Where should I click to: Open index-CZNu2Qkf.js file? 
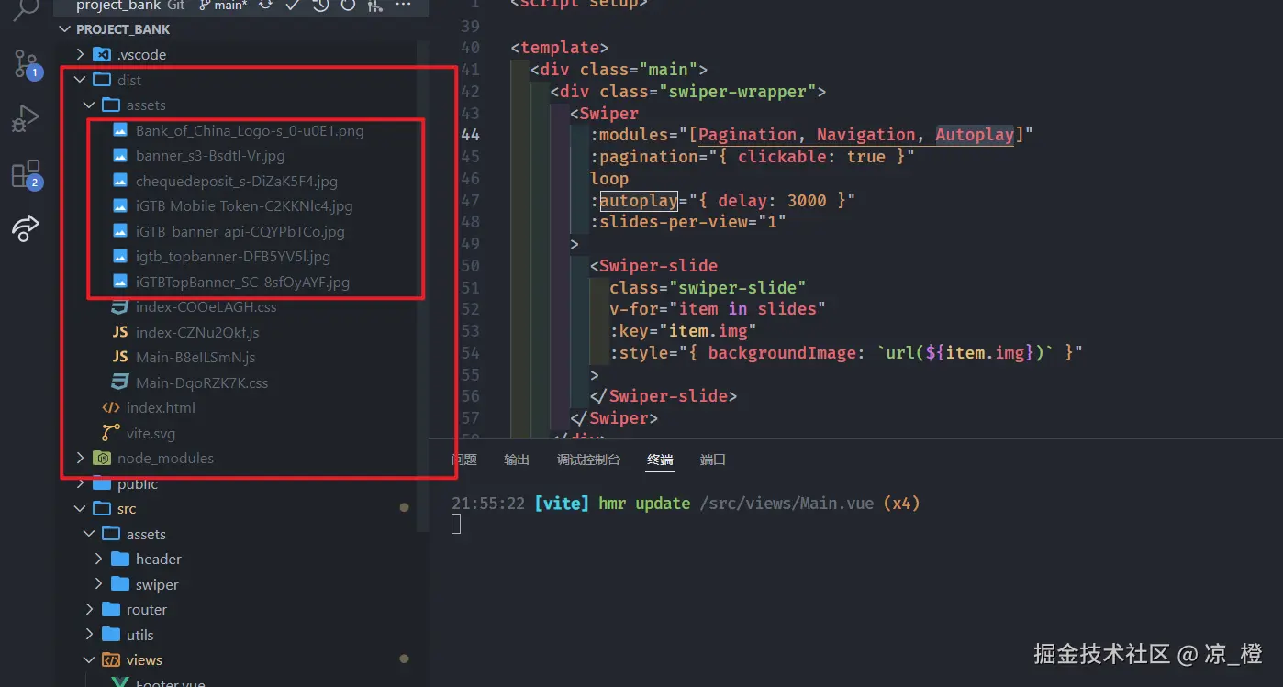(197, 332)
